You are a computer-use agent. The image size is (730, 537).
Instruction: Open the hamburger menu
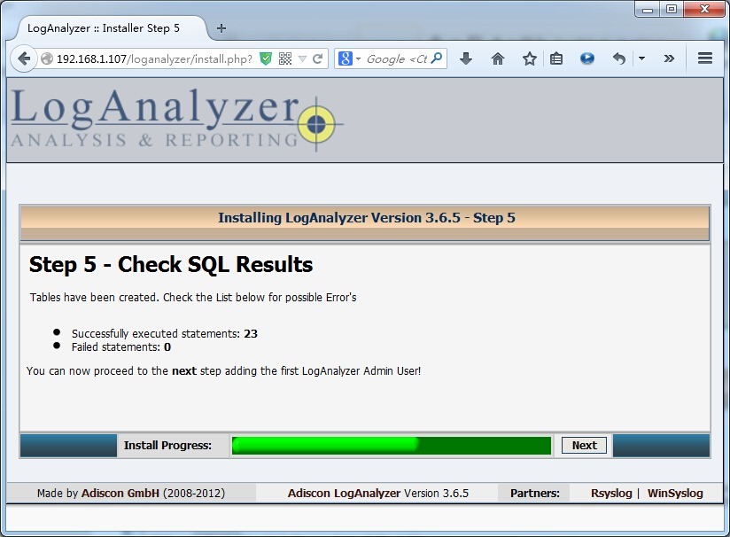tap(706, 58)
